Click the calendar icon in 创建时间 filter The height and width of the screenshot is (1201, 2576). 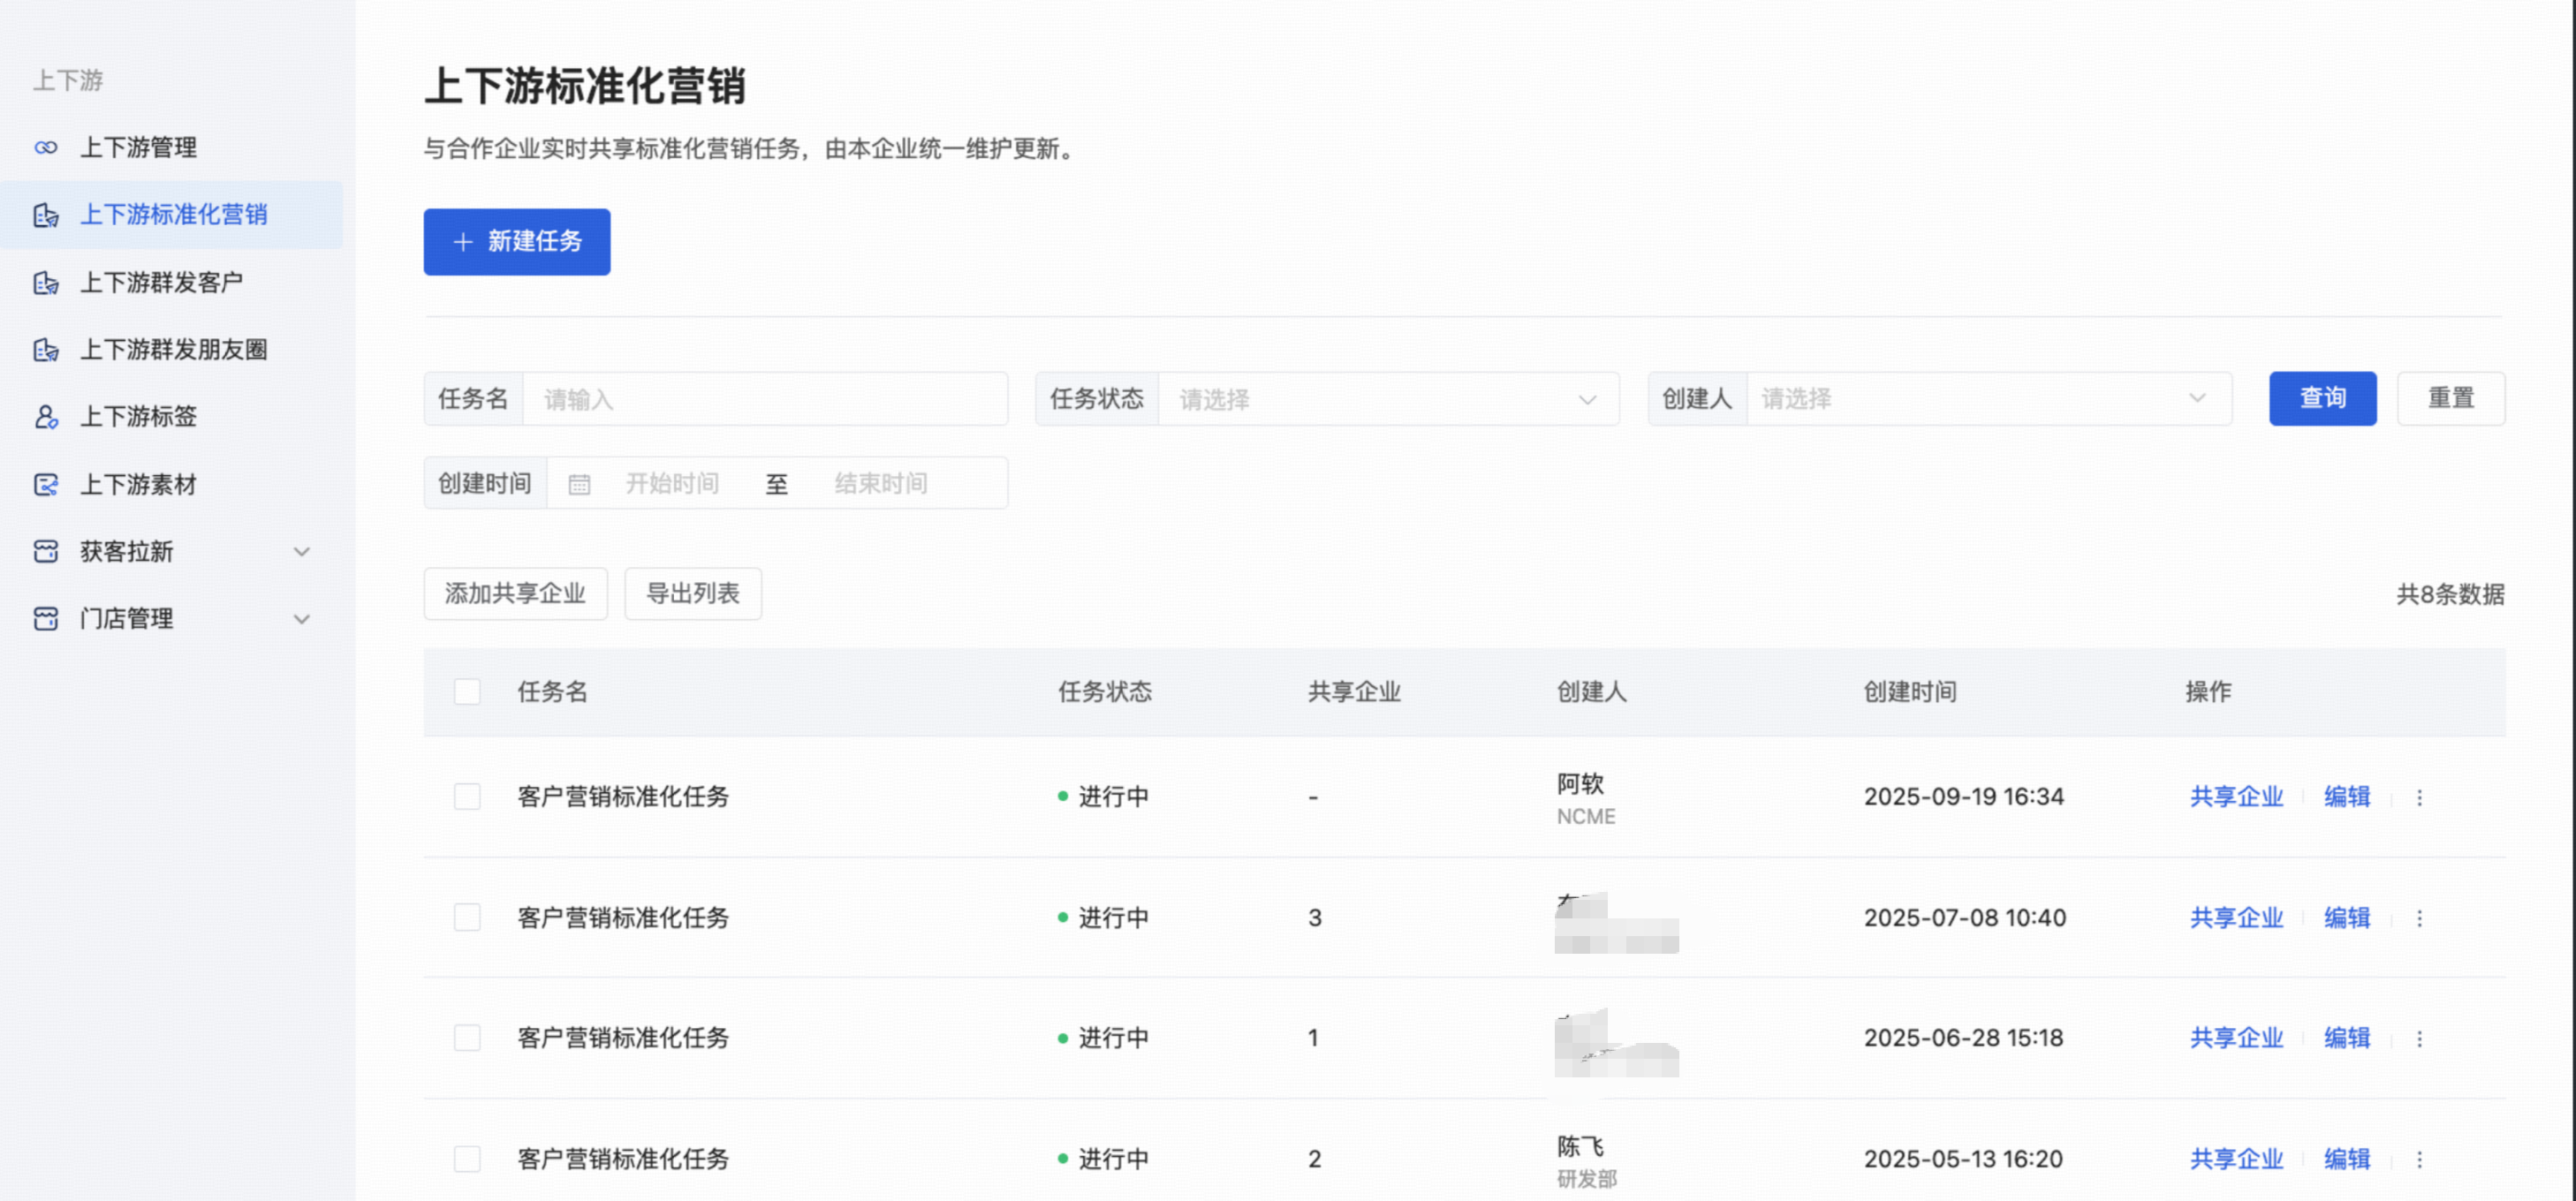pos(579,485)
